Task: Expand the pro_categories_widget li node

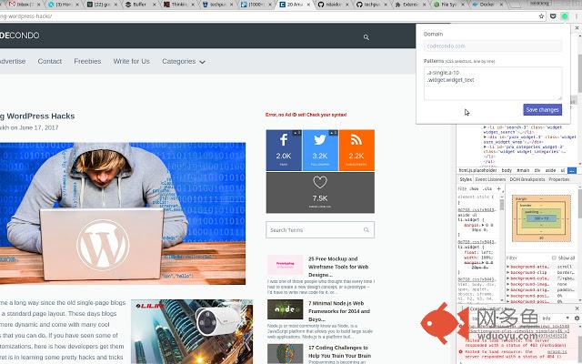Action: coord(485,147)
